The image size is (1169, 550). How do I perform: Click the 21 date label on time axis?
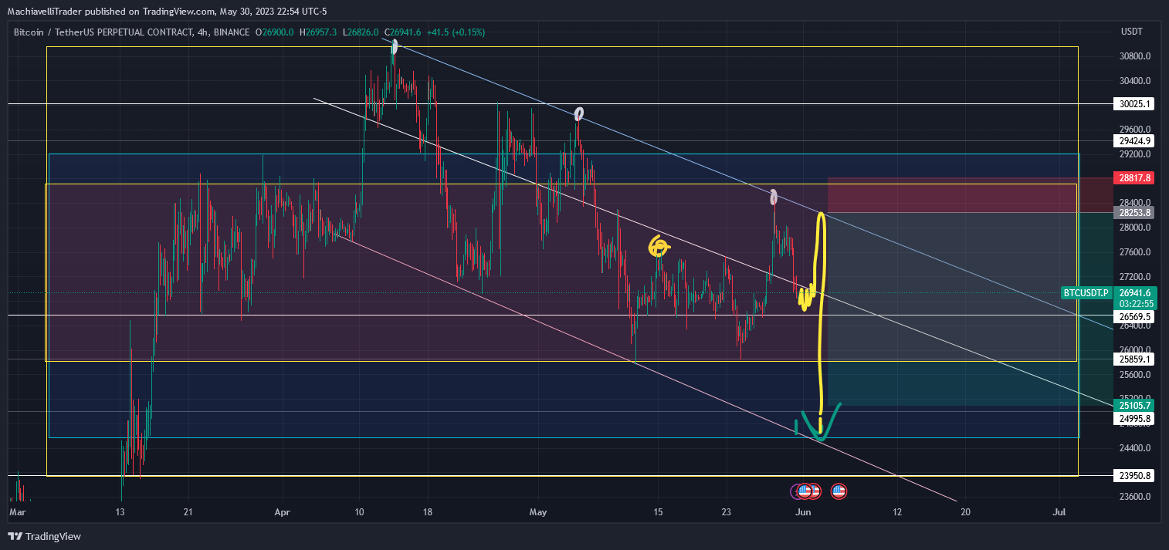click(188, 511)
